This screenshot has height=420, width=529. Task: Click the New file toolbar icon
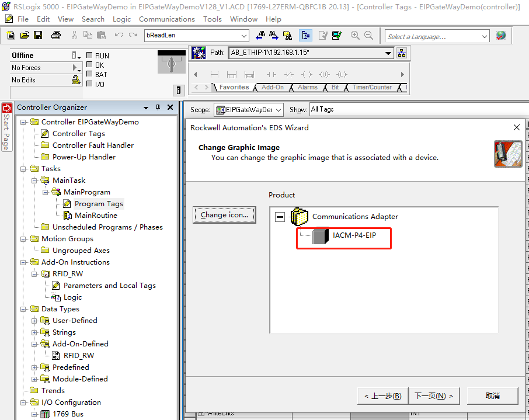[x=11, y=36]
